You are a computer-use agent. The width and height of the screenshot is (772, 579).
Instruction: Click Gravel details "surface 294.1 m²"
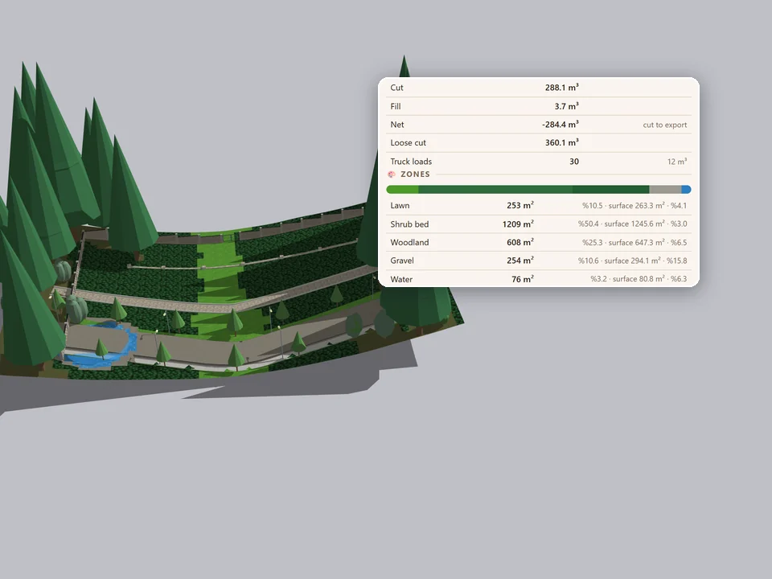pos(632,261)
